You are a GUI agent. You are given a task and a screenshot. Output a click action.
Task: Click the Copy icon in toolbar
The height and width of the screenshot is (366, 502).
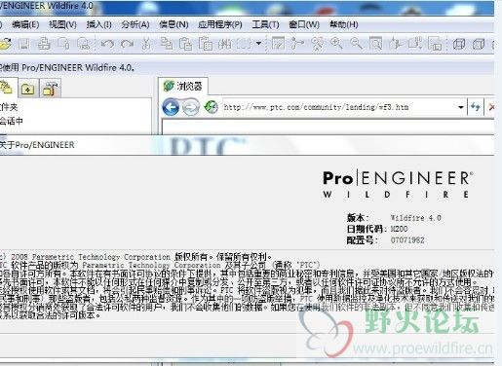click(167, 44)
